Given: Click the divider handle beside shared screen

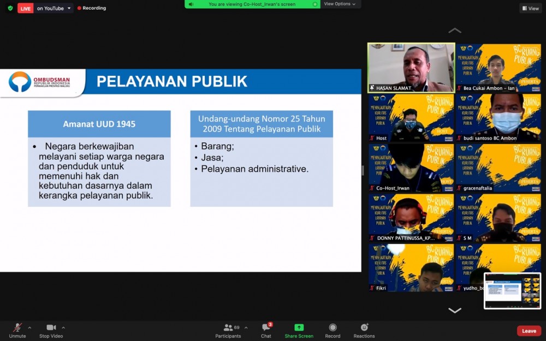Looking at the screenshot, I should click(x=363, y=170).
